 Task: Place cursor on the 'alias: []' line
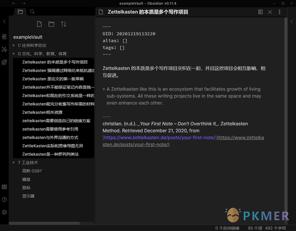click(x=115, y=41)
